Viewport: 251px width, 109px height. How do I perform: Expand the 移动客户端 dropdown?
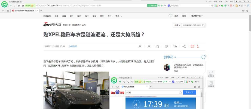click(197, 16)
